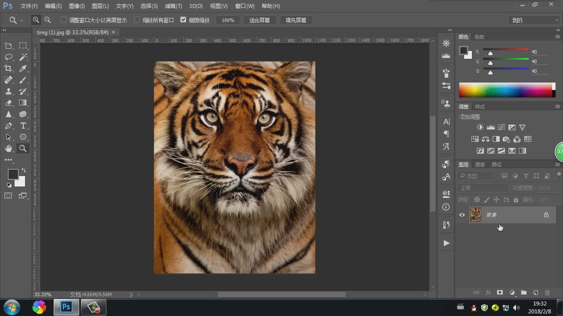Open the 调整 panel options menu
This screenshot has width=563, height=316.
pyautogui.click(x=558, y=107)
